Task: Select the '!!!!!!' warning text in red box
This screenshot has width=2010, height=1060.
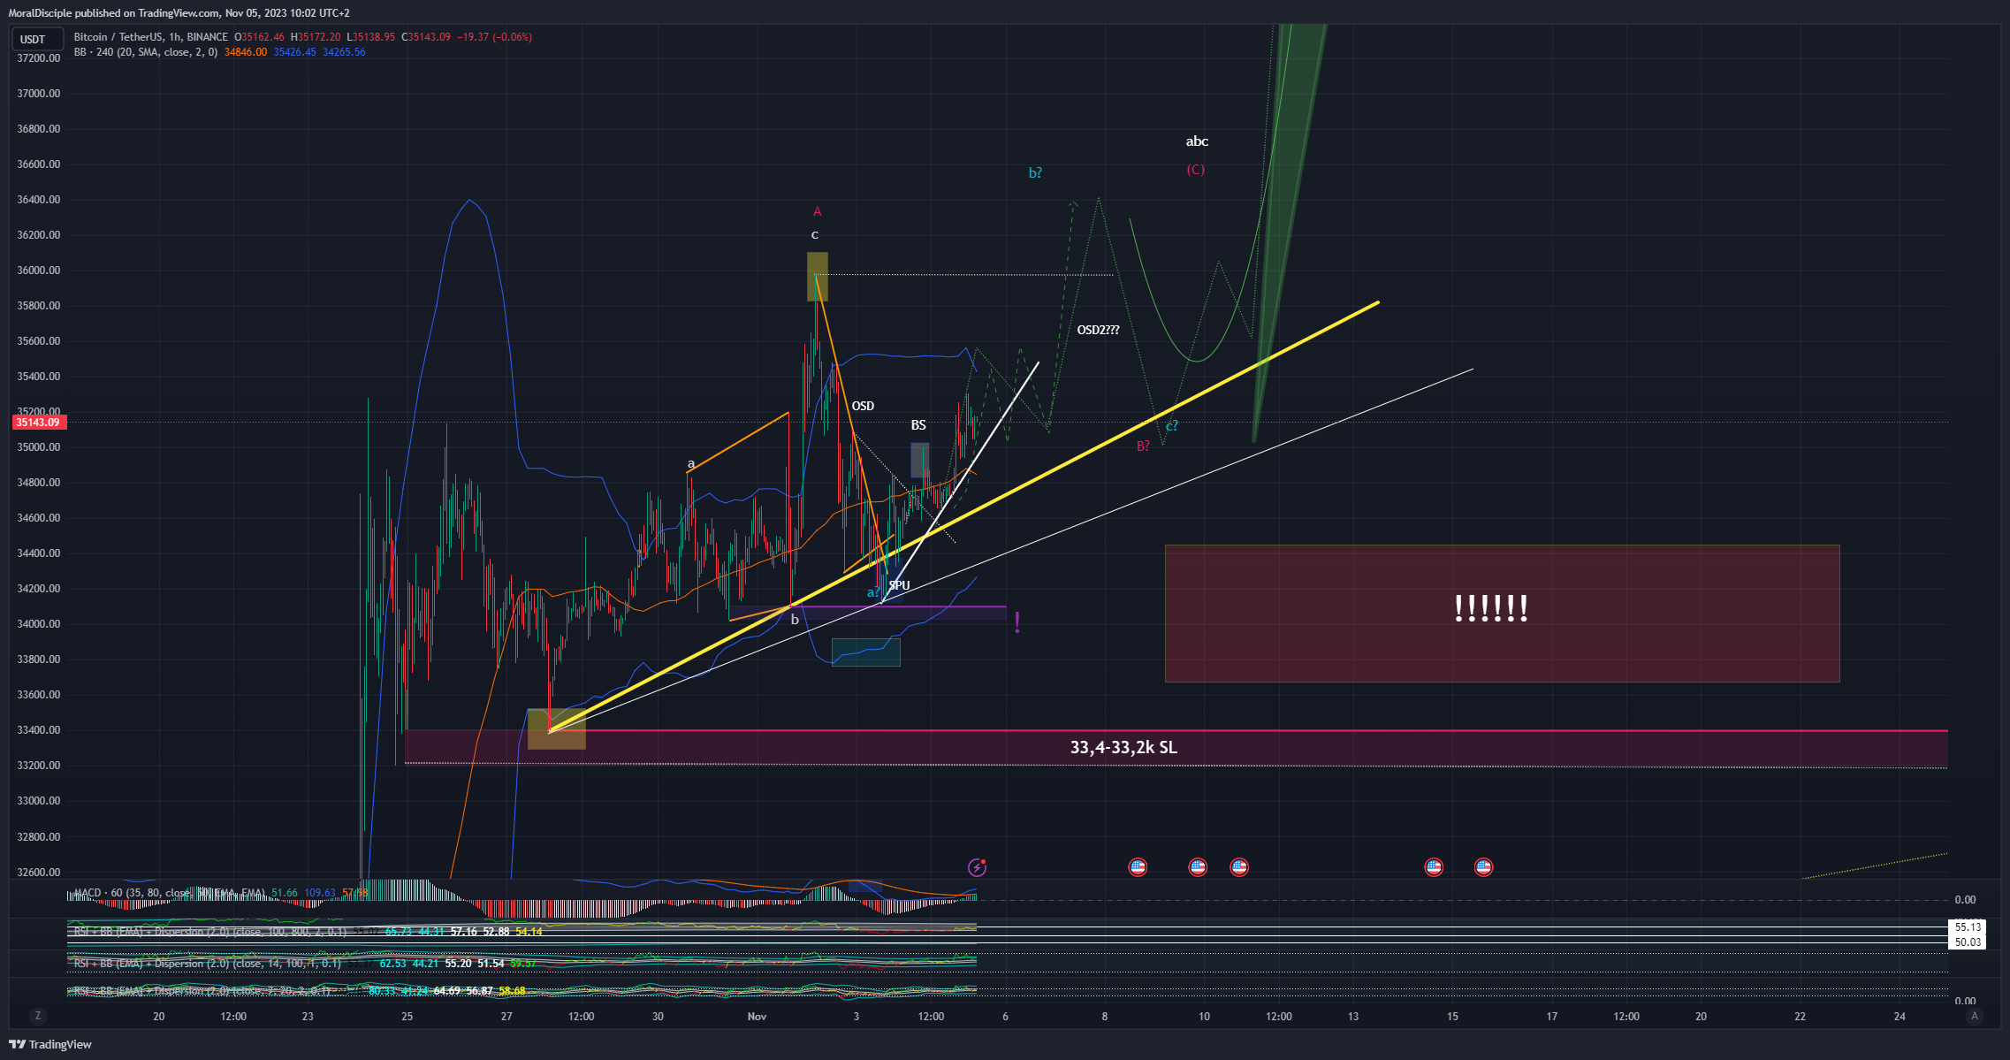Action: (x=1491, y=608)
